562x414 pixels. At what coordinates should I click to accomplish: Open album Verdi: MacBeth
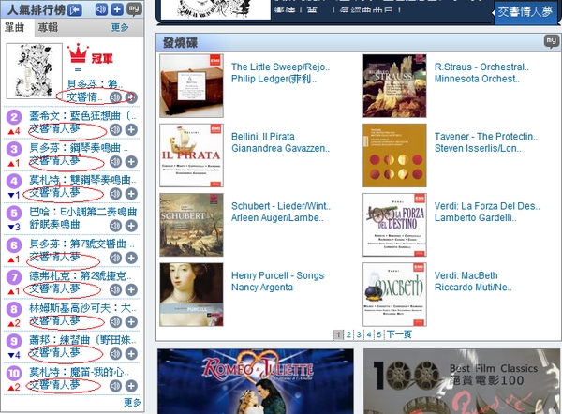pos(466,275)
